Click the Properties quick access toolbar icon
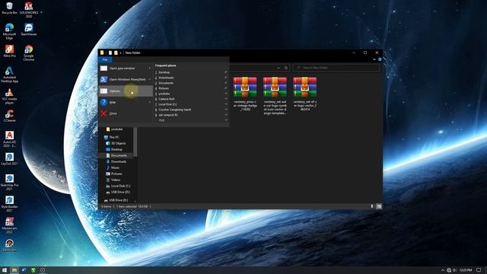 coord(110,53)
